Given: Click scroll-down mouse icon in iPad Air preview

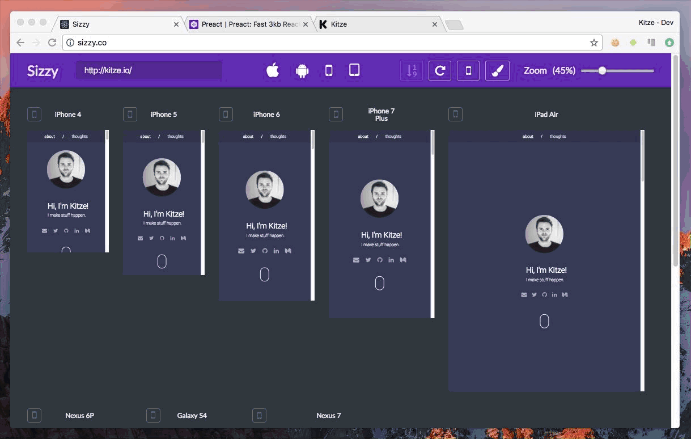Looking at the screenshot, I should (544, 322).
